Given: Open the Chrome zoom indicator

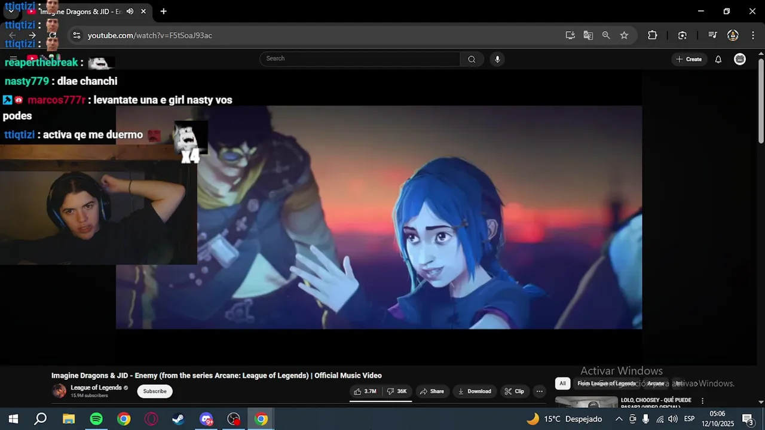Looking at the screenshot, I should 606,35.
